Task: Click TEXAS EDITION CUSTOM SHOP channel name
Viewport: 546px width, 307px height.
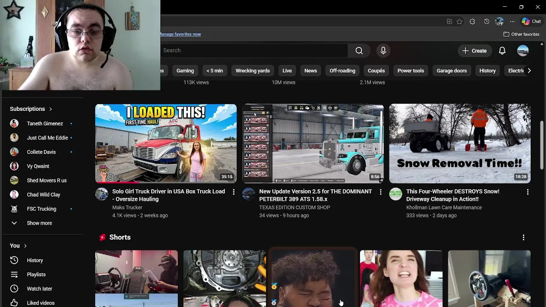Action: pos(294,208)
